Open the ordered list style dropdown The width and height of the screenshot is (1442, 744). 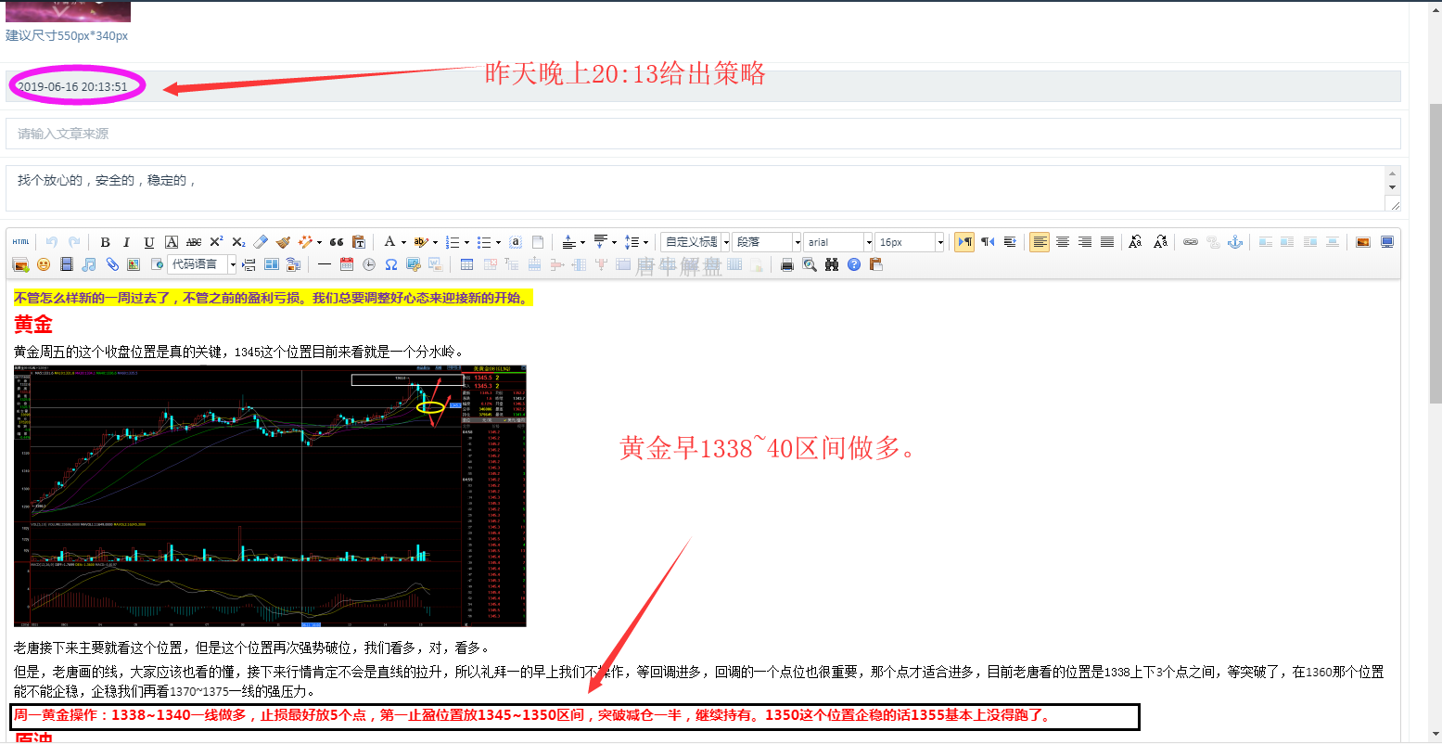[x=466, y=242]
